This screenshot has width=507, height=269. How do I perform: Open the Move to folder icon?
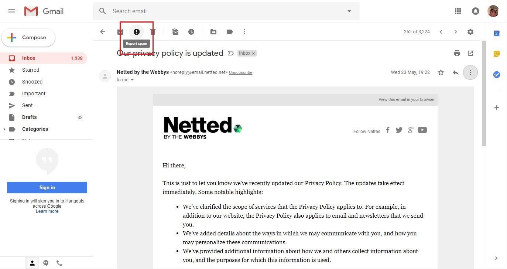coord(213,32)
